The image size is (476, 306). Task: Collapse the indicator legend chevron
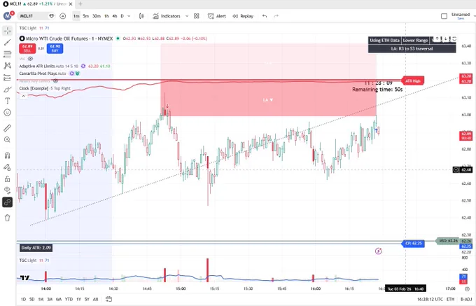[23, 96]
